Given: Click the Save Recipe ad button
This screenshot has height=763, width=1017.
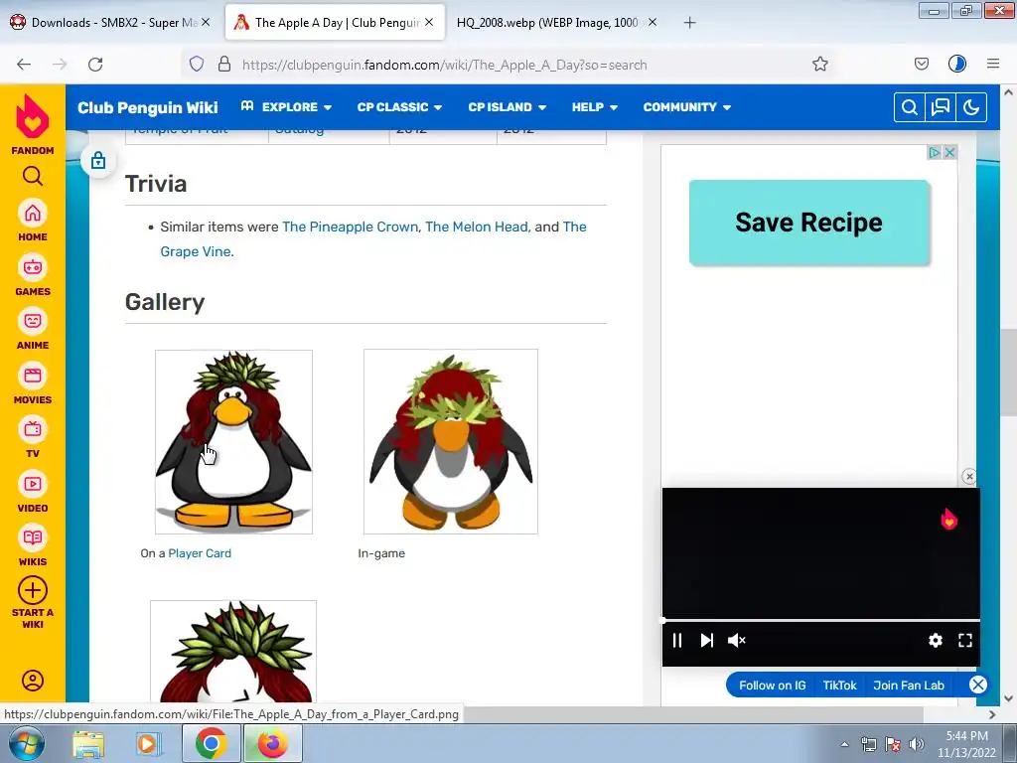Looking at the screenshot, I should pos(809,223).
